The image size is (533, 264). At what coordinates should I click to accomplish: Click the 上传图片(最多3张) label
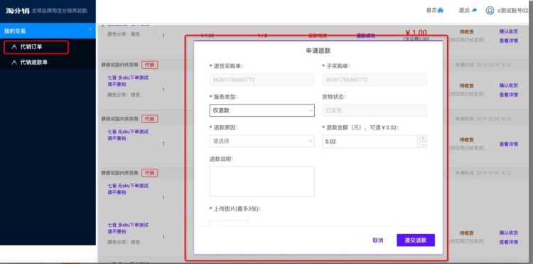[x=237, y=208]
